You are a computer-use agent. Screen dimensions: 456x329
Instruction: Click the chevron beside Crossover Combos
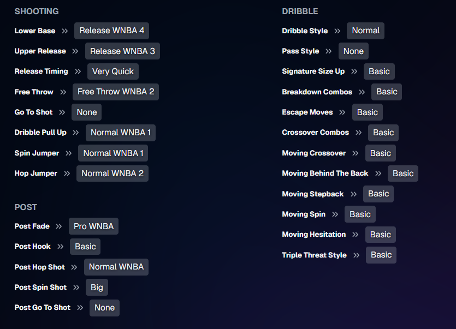click(359, 133)
